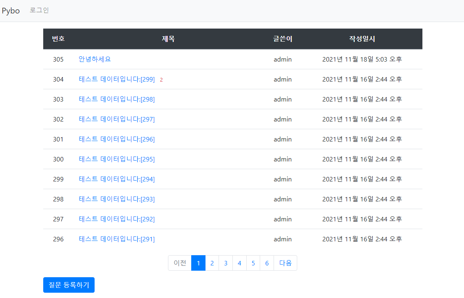Click the admin author in row 300
This screenshot has height=298, width=464.
tap(283, 159)
